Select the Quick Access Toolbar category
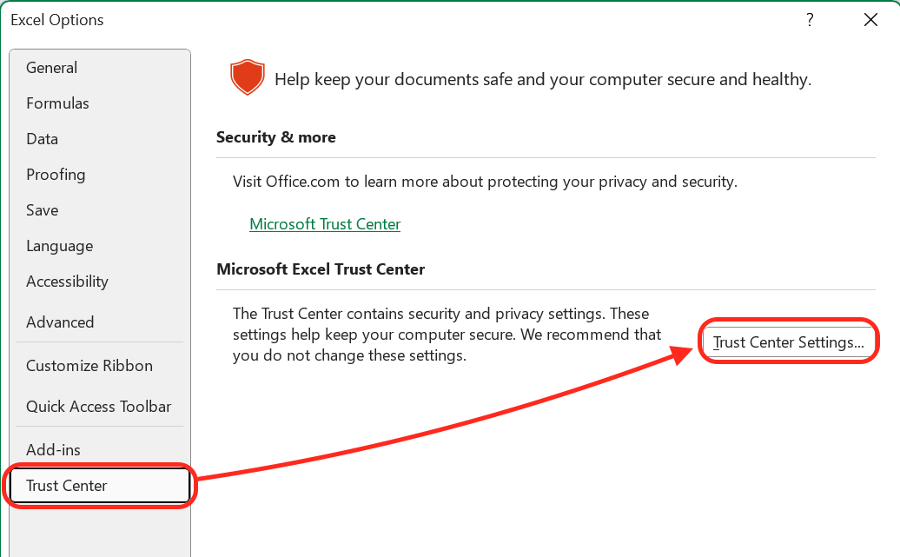Image resolution: width=900 pixels, height=557 pixels. pyautogui.click(x=98, y=407)
